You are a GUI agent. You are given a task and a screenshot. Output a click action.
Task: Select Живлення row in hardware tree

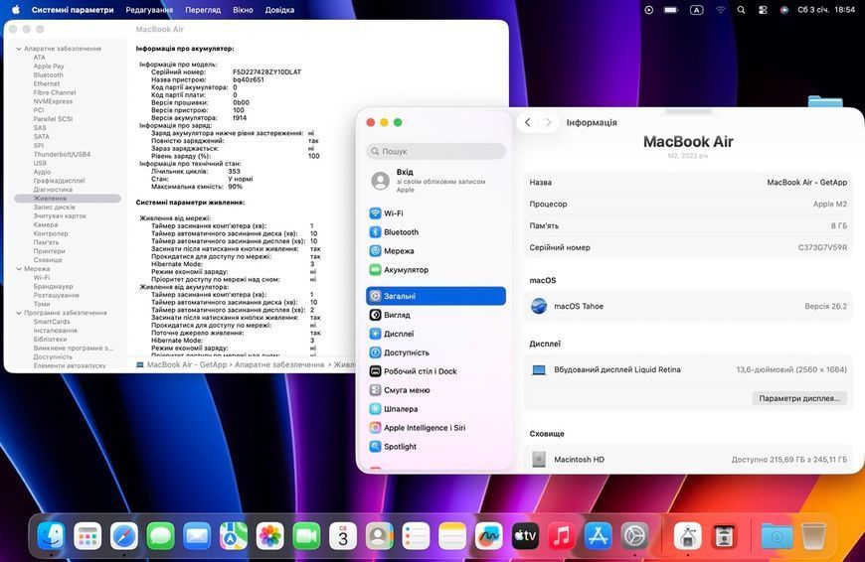pos(68,199)
